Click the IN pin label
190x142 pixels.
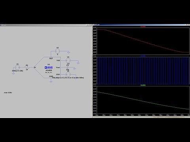point(35,67)
